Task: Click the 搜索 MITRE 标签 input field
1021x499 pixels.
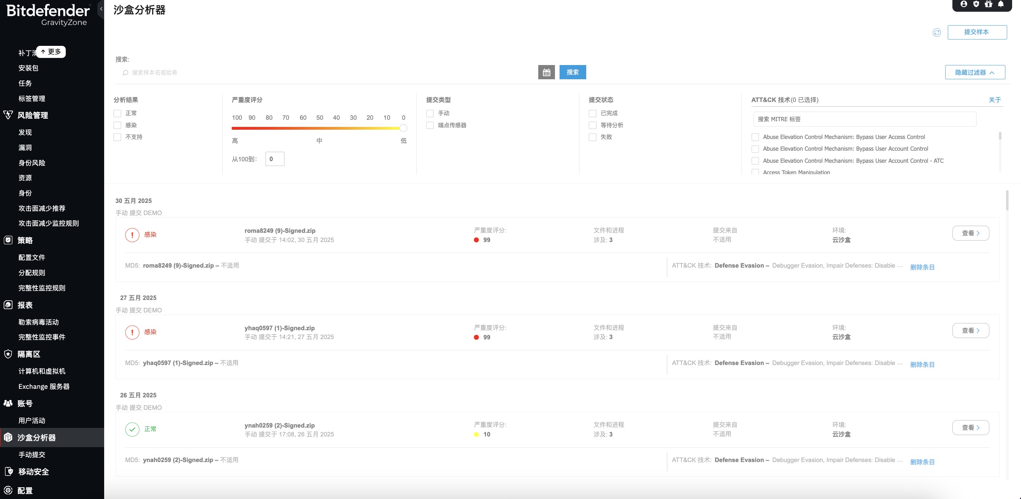Action: 864,119
